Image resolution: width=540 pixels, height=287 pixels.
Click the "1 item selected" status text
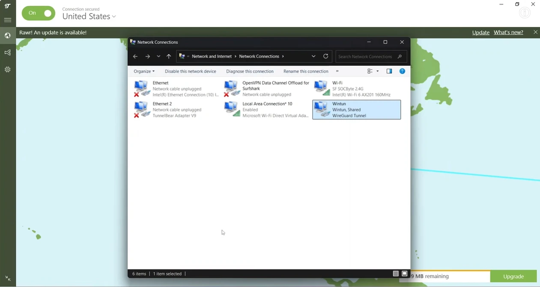coord(167,274)
